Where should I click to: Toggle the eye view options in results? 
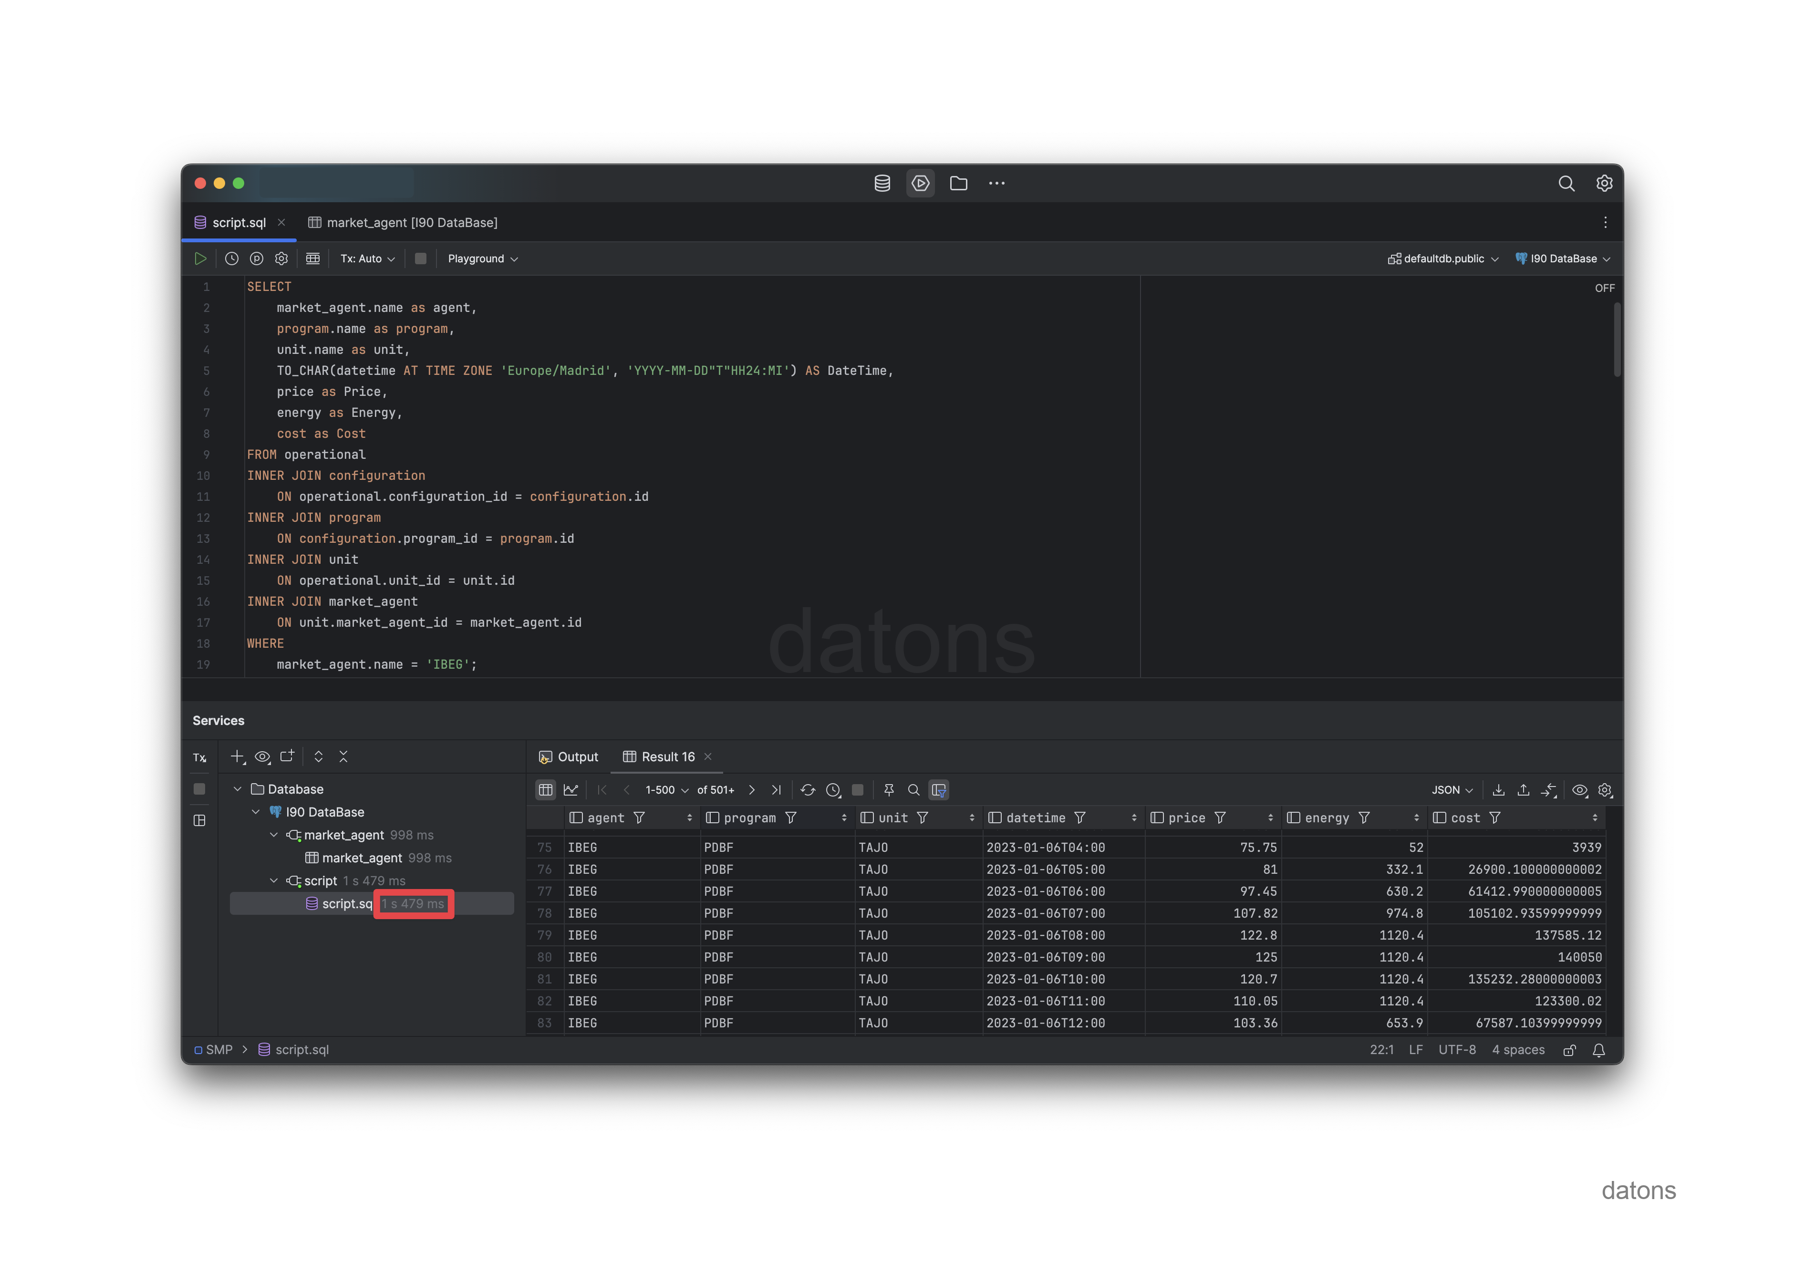click(1579, 790)
